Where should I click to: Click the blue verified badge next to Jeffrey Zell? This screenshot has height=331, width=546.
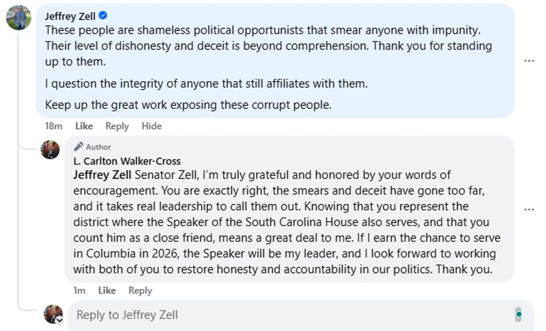(x=103, y=16)
